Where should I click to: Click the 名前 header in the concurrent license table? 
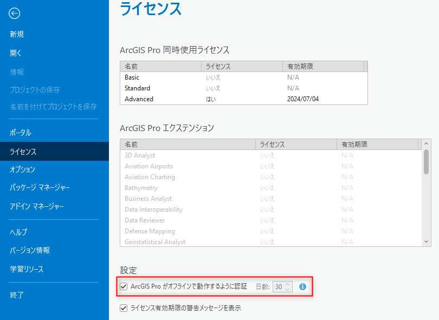coord(161,67)
